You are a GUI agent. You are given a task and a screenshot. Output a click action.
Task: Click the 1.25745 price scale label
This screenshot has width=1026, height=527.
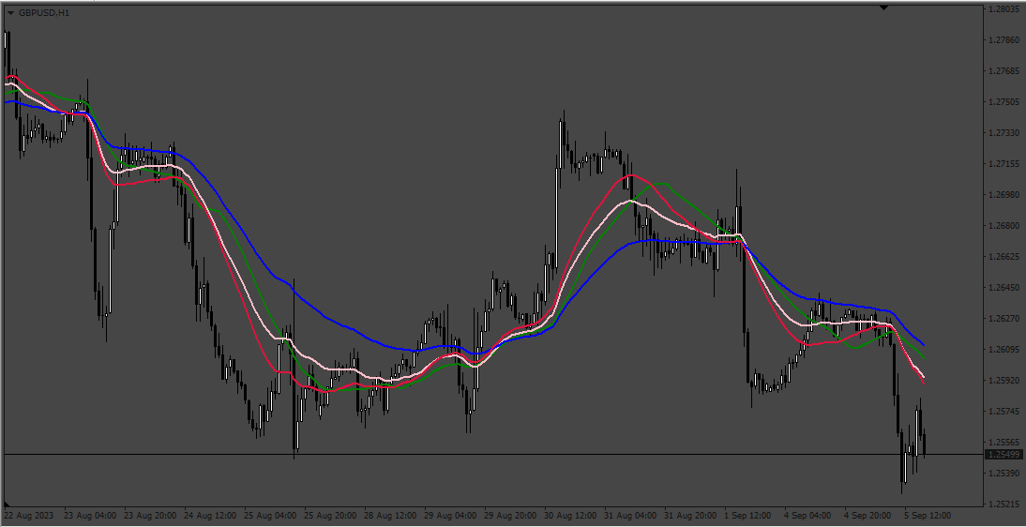click(1004, 411)
